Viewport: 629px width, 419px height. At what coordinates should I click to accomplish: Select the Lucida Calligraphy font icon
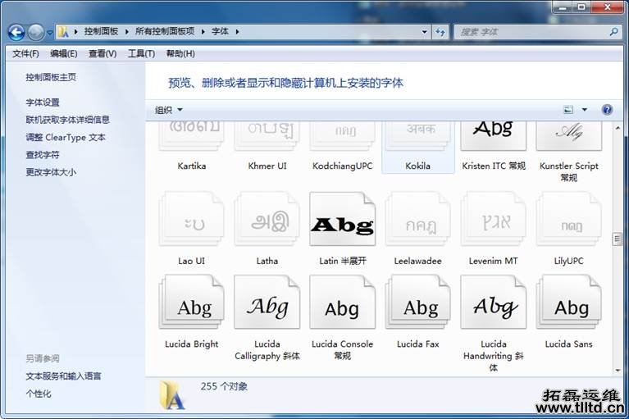[267, 303]
